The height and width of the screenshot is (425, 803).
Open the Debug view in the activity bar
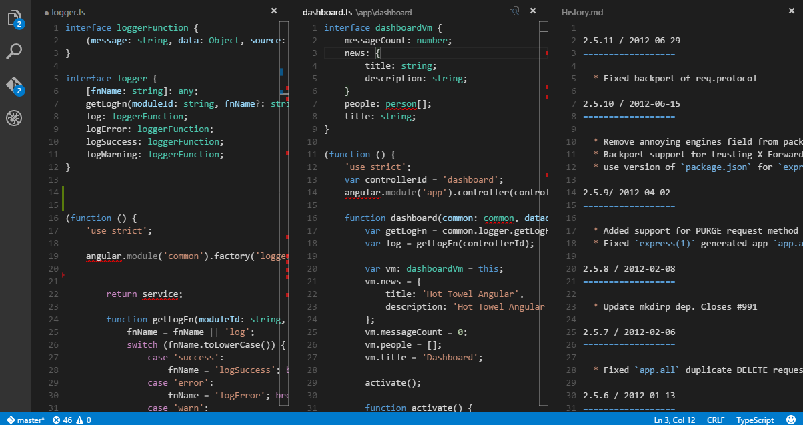pyautogui.click(x=14, y=119)
